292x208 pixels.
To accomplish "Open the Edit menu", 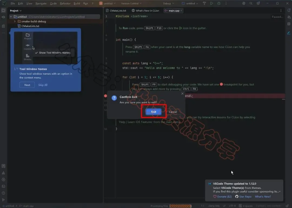I will 21,3.
